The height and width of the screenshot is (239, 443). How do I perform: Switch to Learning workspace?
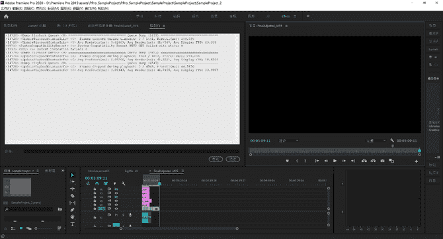click(140, 17)
